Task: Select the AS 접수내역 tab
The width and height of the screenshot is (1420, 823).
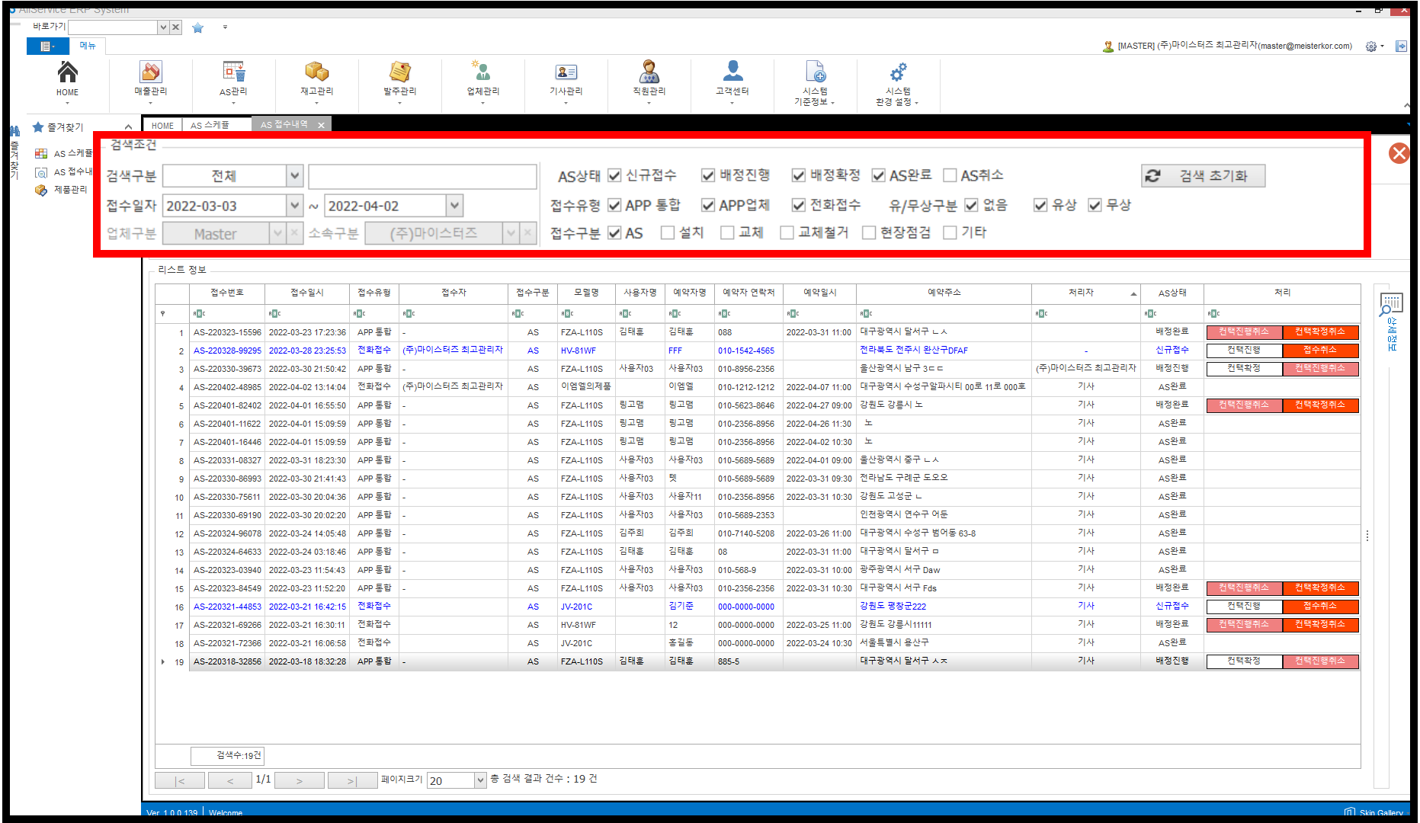Action: pos(284,125)
